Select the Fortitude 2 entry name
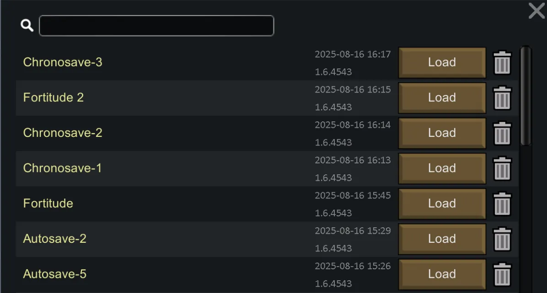The width and height of the screenshot is (547, 293). click(x=54, y=98)
